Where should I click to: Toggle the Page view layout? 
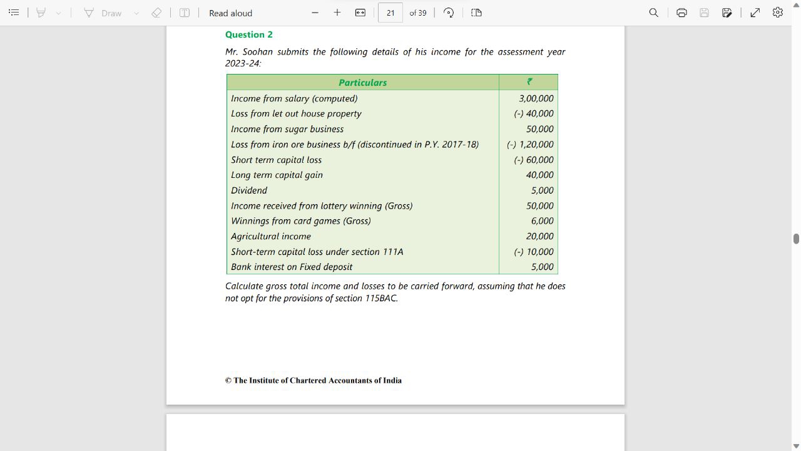(x=476, y=13)
